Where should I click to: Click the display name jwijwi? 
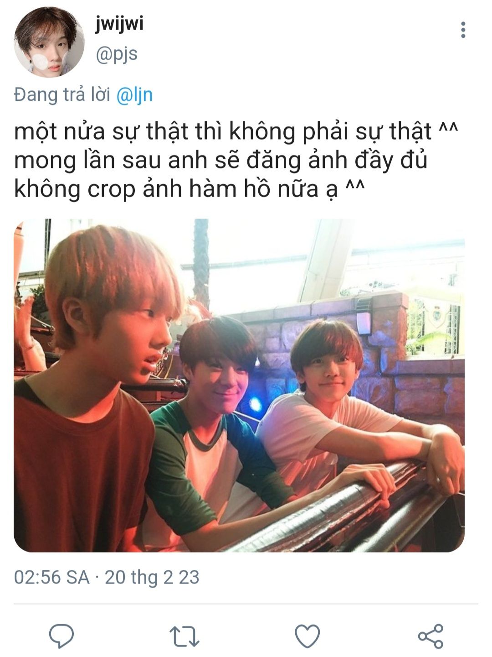pos(119,23)
